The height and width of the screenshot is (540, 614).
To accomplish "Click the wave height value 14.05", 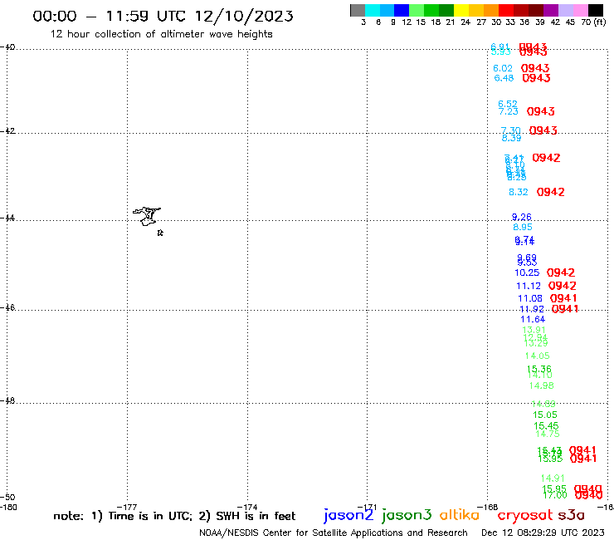I will coord(538,356).
